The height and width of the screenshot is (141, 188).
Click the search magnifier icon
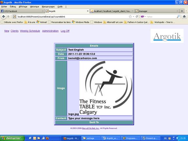coord(178,17)
